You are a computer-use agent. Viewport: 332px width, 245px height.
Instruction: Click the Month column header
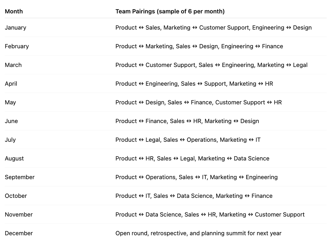click(x=14, y=11)
